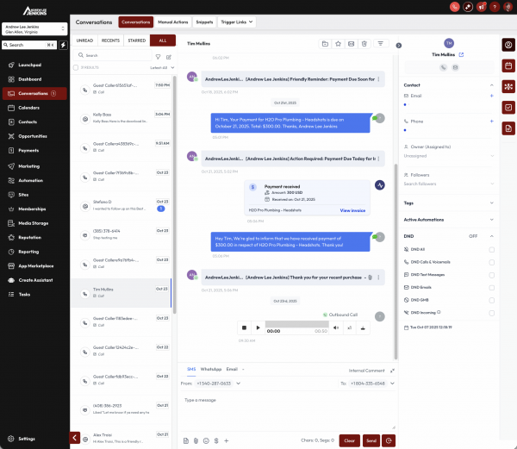
Task: Click View invoice link in payment card
Action: pyautogui.click(x=352, y=210)
